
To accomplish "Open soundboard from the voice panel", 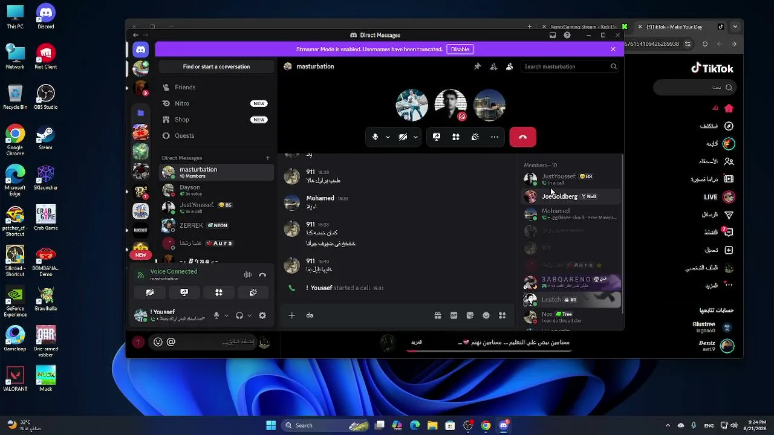I will (253, 292).
